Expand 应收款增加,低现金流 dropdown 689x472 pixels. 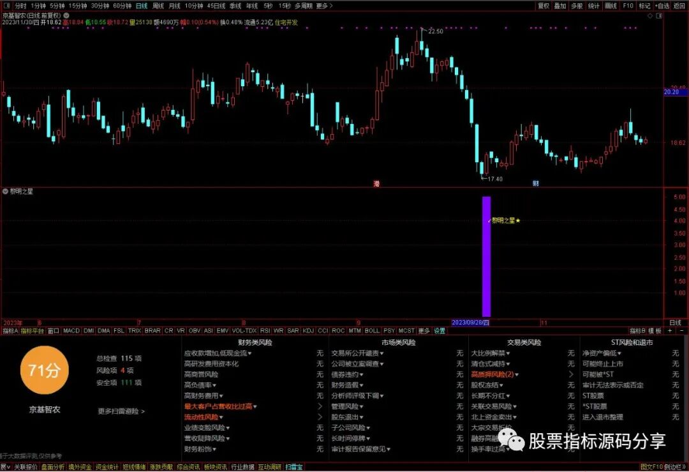249,353
